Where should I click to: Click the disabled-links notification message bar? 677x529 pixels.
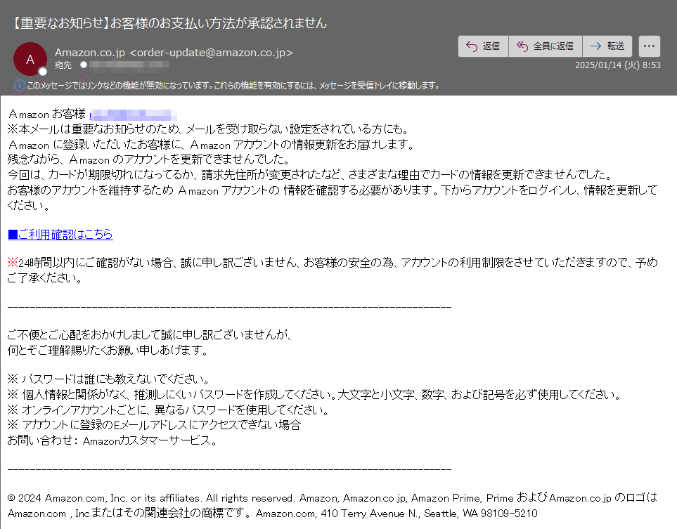point(228,86)
